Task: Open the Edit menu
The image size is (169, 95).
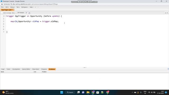Action: (7, 7)
